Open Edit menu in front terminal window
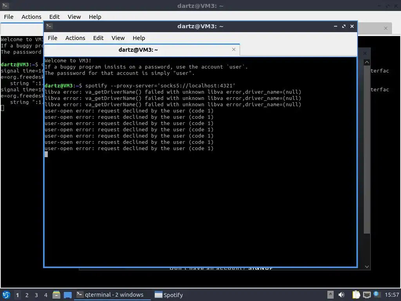401x301 pixels. click(98, 38)
